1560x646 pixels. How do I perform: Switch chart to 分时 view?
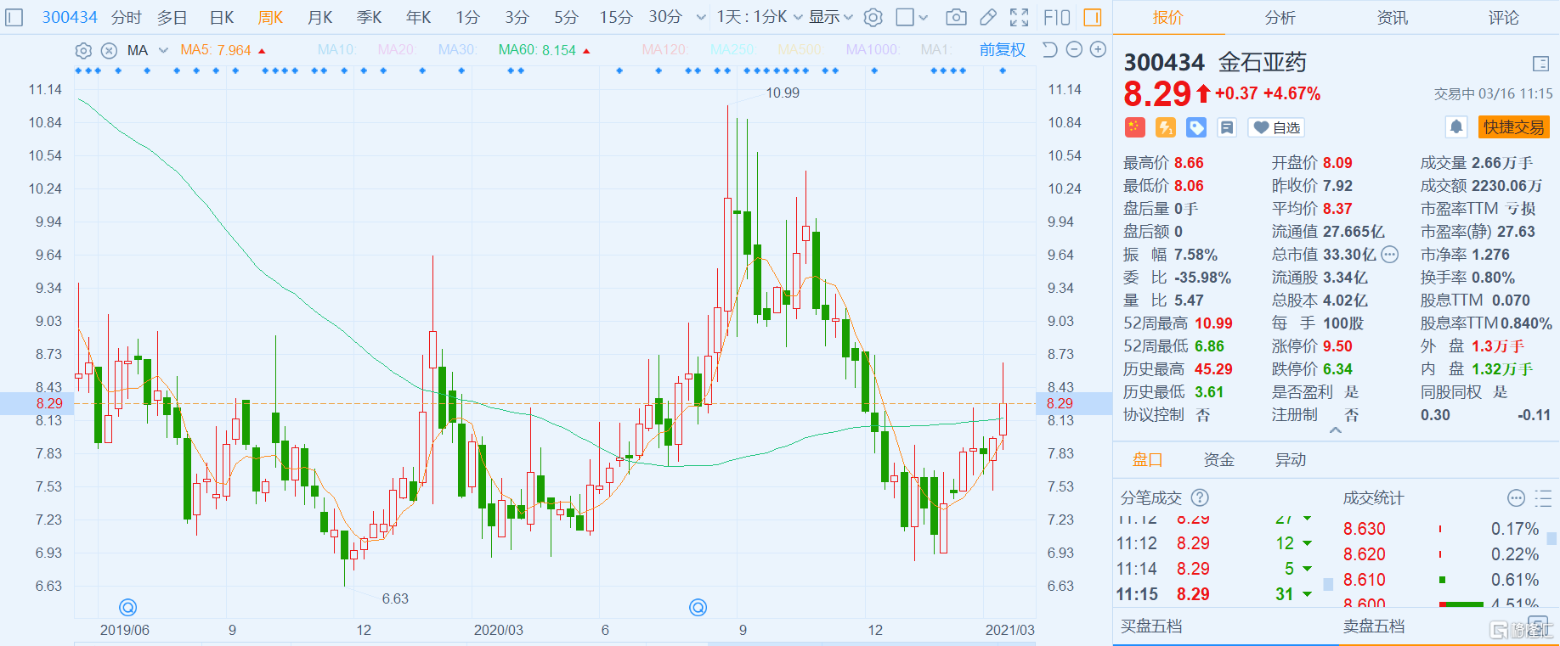click(126, 17)
